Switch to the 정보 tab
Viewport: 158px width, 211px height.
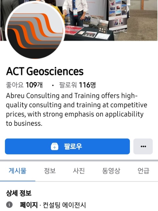pos(50,171)
